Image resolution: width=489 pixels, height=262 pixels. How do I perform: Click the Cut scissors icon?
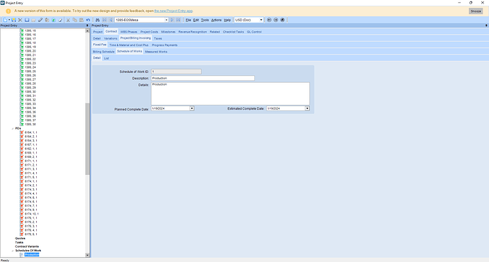pyautogui.click(x=68, y=20)
